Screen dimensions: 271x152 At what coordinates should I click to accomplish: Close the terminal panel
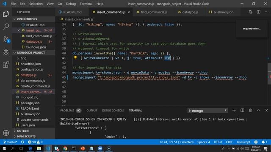[x=266, y=110]
